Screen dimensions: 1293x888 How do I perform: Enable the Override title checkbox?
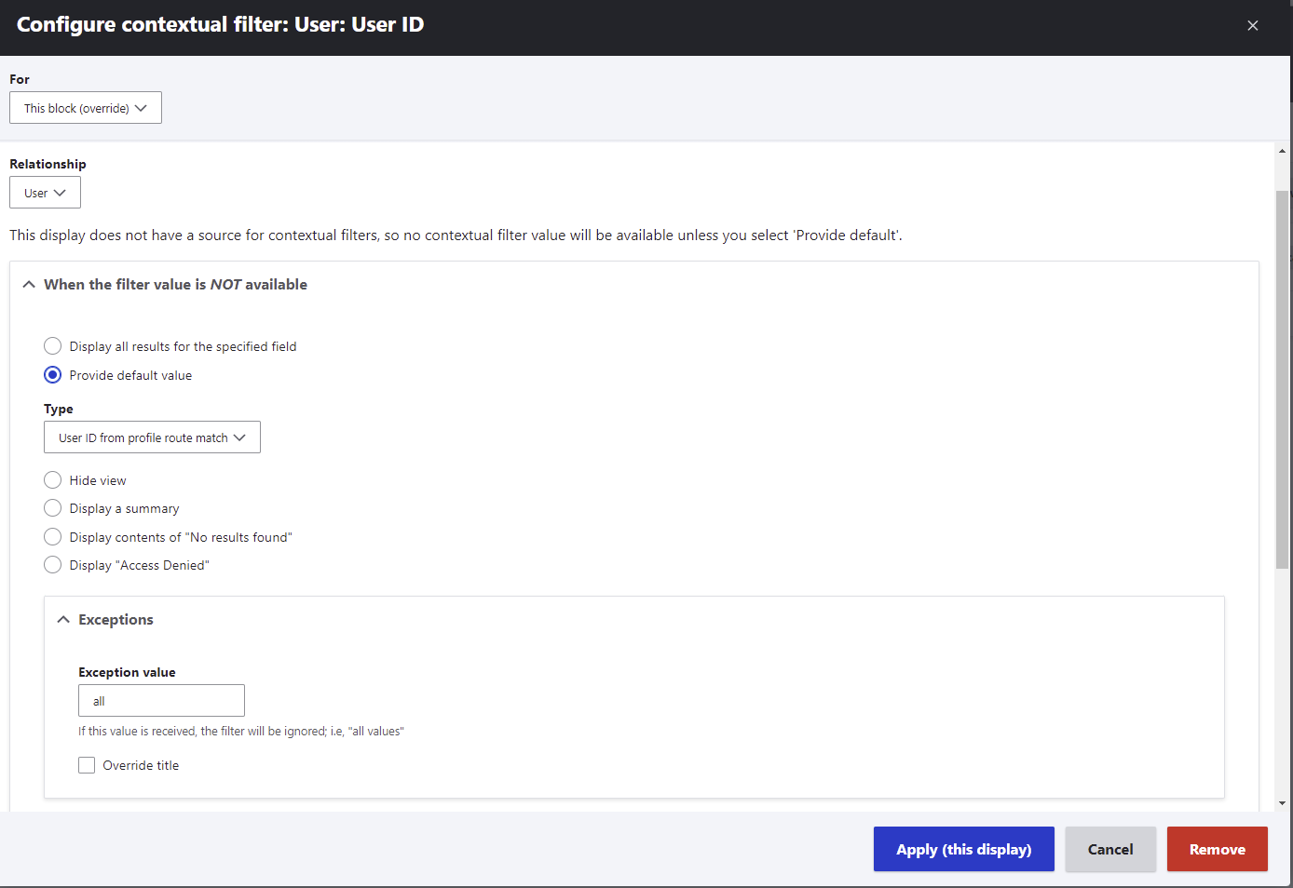point(86,764)
